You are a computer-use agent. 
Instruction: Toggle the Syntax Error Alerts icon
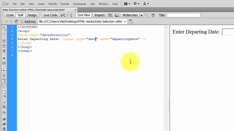point(4,86)
